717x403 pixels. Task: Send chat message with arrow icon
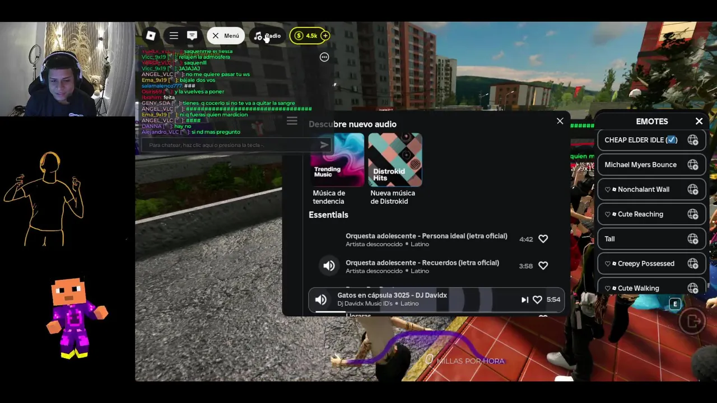324,145
